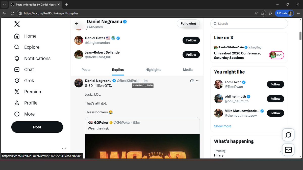Click the X logo in the sidebar

click(17, 24)
